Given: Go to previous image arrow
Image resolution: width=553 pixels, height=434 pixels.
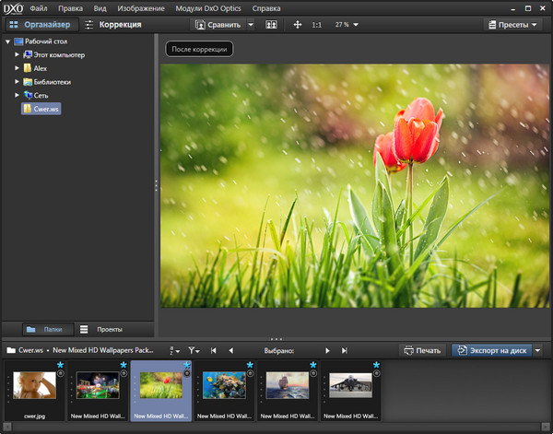Looking at the screenshot, I should (230, 351).
